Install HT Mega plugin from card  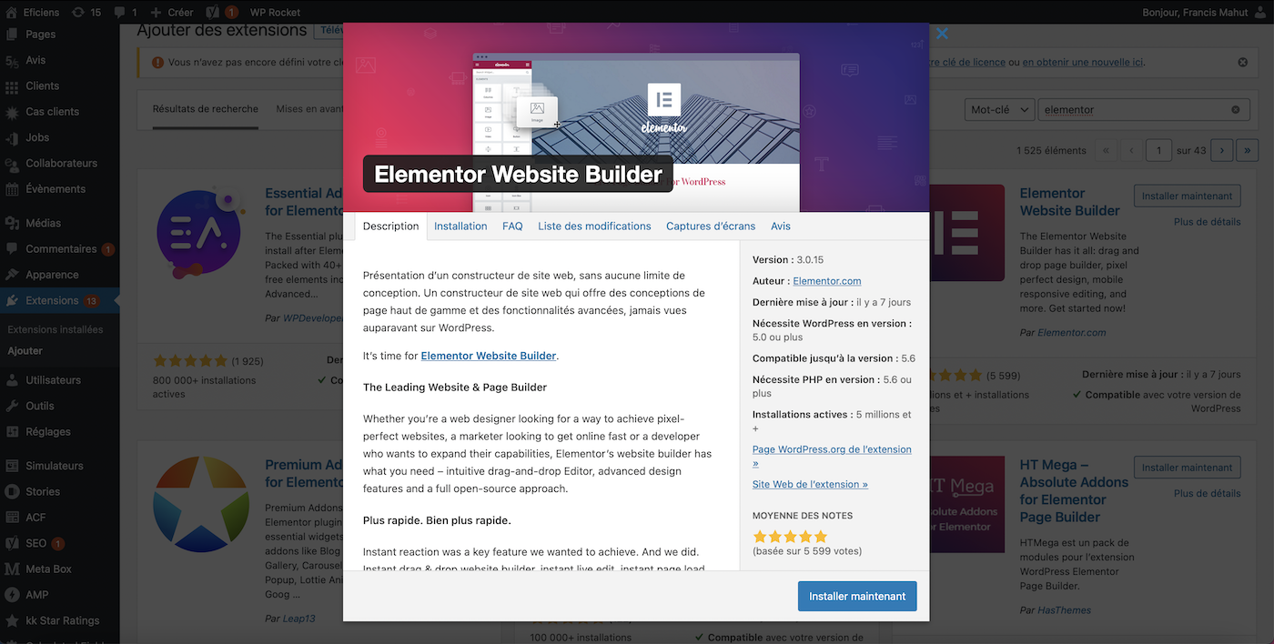(1187, 468)
